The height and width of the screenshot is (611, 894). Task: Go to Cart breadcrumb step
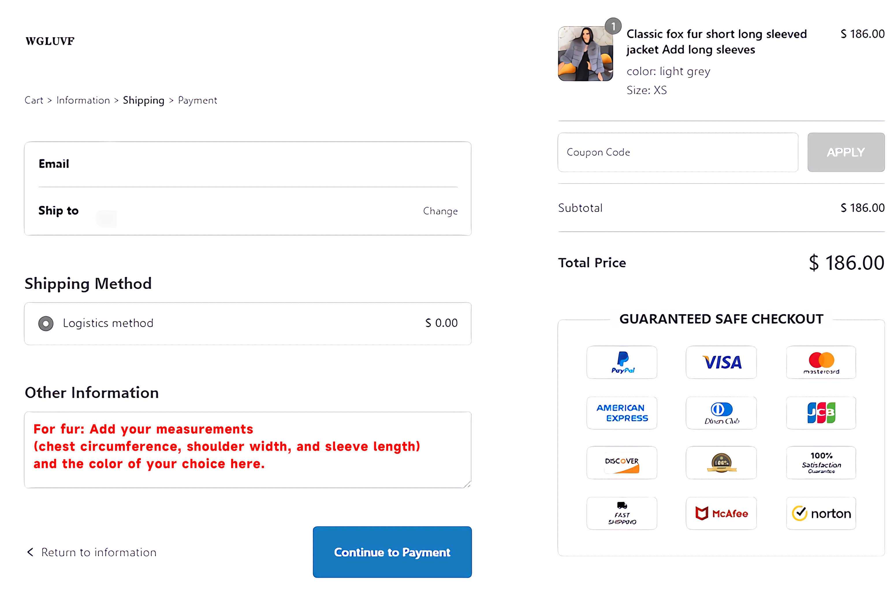click(34, 100)
